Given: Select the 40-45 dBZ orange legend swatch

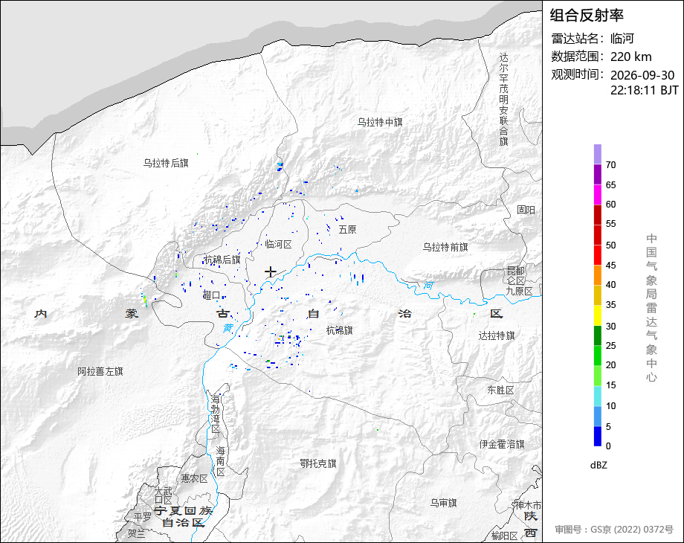Looking at the screenshot, I should 598,275.
